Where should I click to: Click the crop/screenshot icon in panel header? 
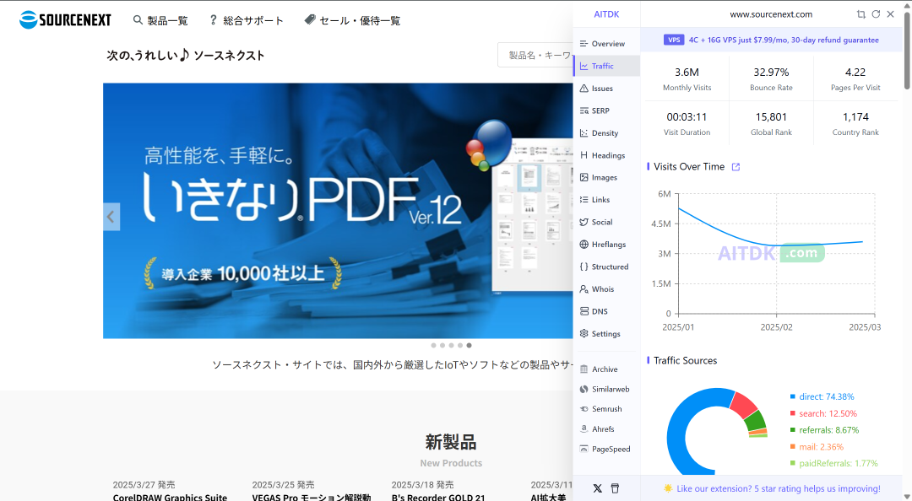[x=860, y=14]
